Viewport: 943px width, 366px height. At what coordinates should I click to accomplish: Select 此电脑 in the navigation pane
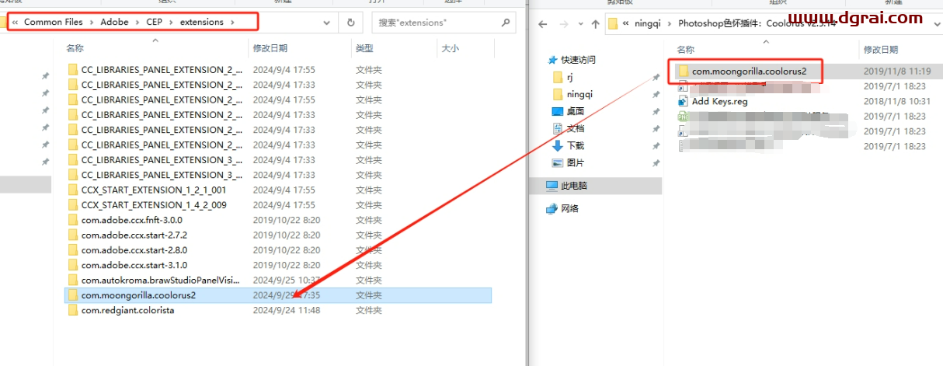(574, 186)
